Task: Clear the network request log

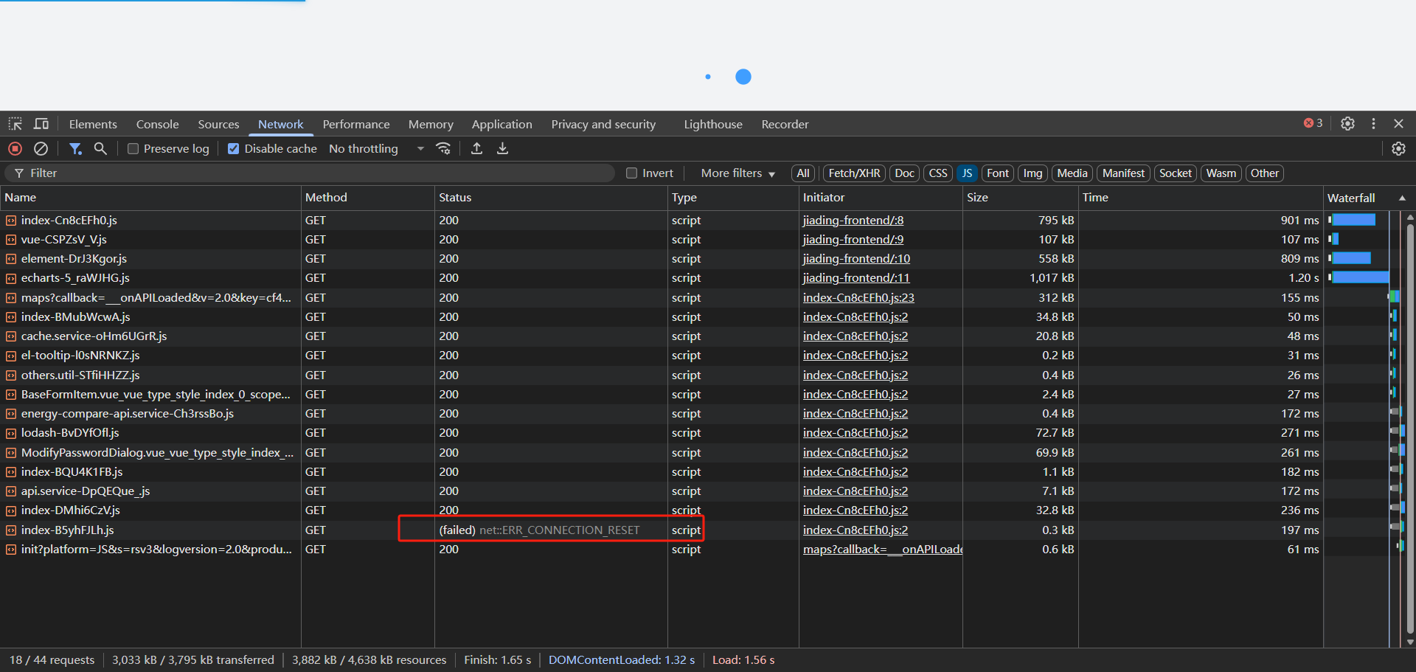Action: coord(41,148)
